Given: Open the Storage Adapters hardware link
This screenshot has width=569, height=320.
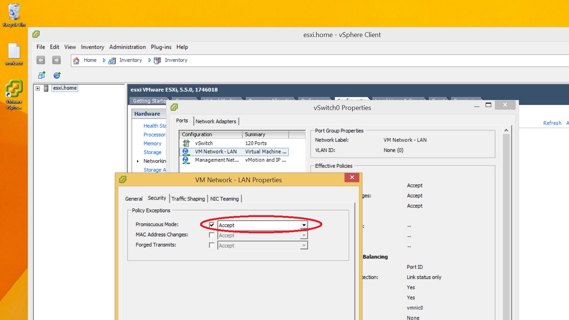Looking at the screenshot, I should click(x=155, y=170).
